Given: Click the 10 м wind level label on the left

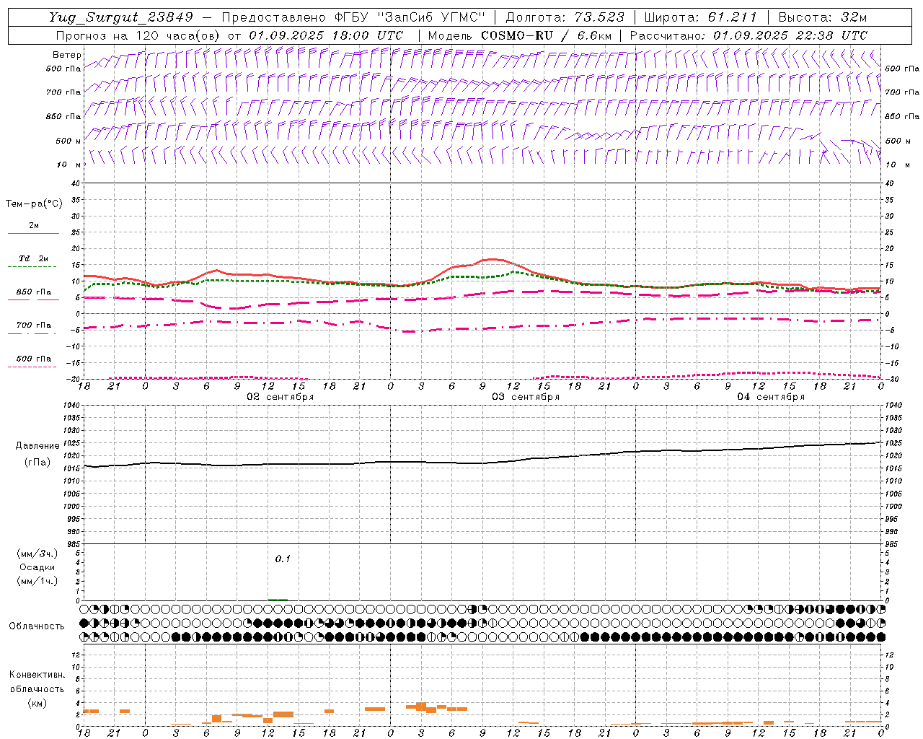Looking at the screenshot, I should tap(69, 165).
